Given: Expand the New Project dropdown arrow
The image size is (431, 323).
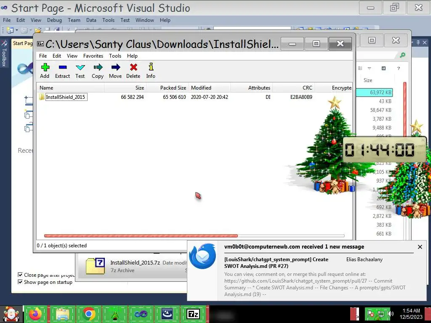Looking at the screenshot, I should pos(17,30).
